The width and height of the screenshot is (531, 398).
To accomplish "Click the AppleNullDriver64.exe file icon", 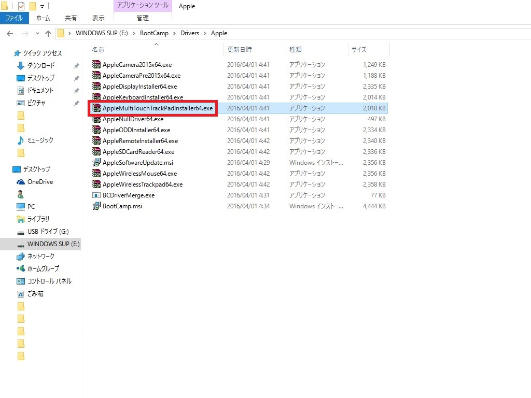I will (96, 119).
